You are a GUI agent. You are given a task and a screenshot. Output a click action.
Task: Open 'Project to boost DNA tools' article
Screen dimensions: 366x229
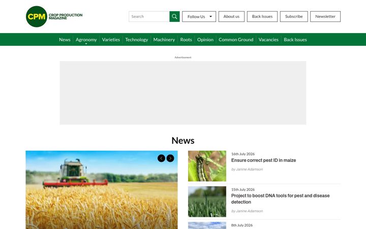(280, 199)
